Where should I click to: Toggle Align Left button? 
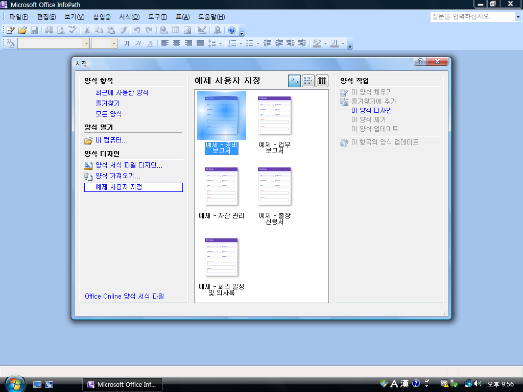coord(165,43)
